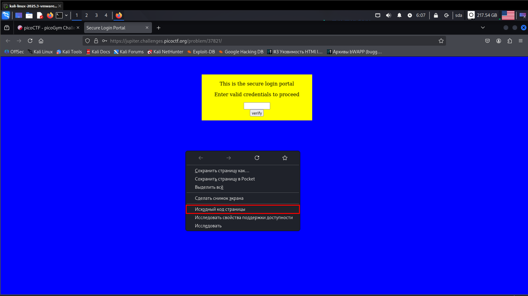Image resolution: width=528 pixels, height=296 pixels.
Task: Open the Firefox account icon
Action: [499, 41]
